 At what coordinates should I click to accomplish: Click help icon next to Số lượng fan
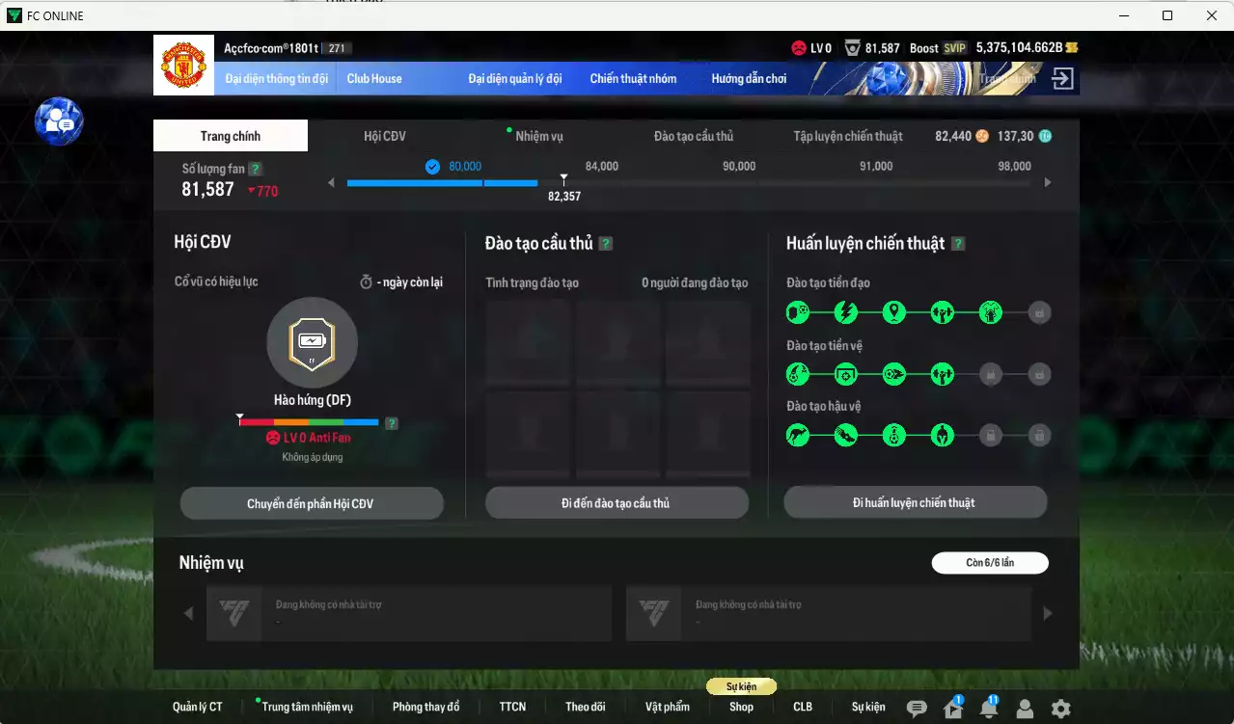pos(255,169)
